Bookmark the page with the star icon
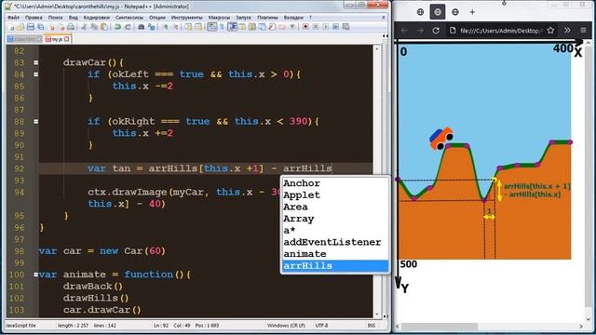Screen dimensions: 596x335 pos(550,31)
